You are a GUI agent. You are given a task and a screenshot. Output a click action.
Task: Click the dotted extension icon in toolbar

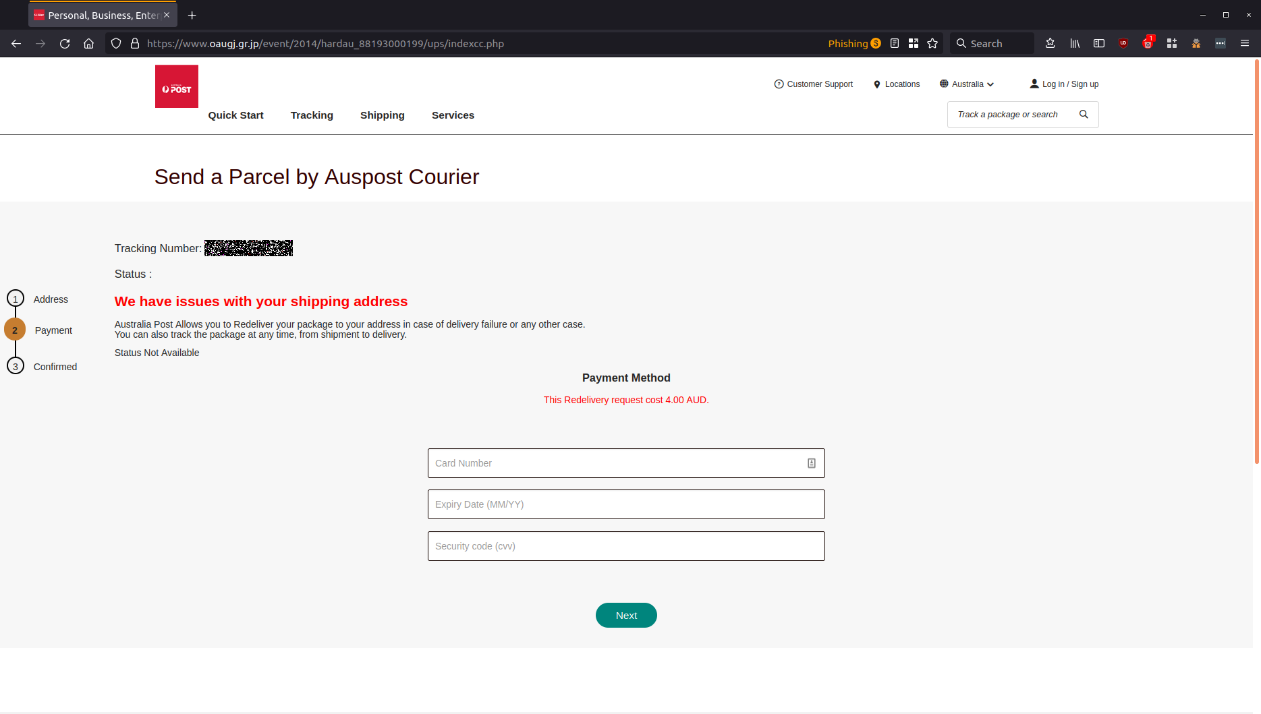click(1221, 43)
